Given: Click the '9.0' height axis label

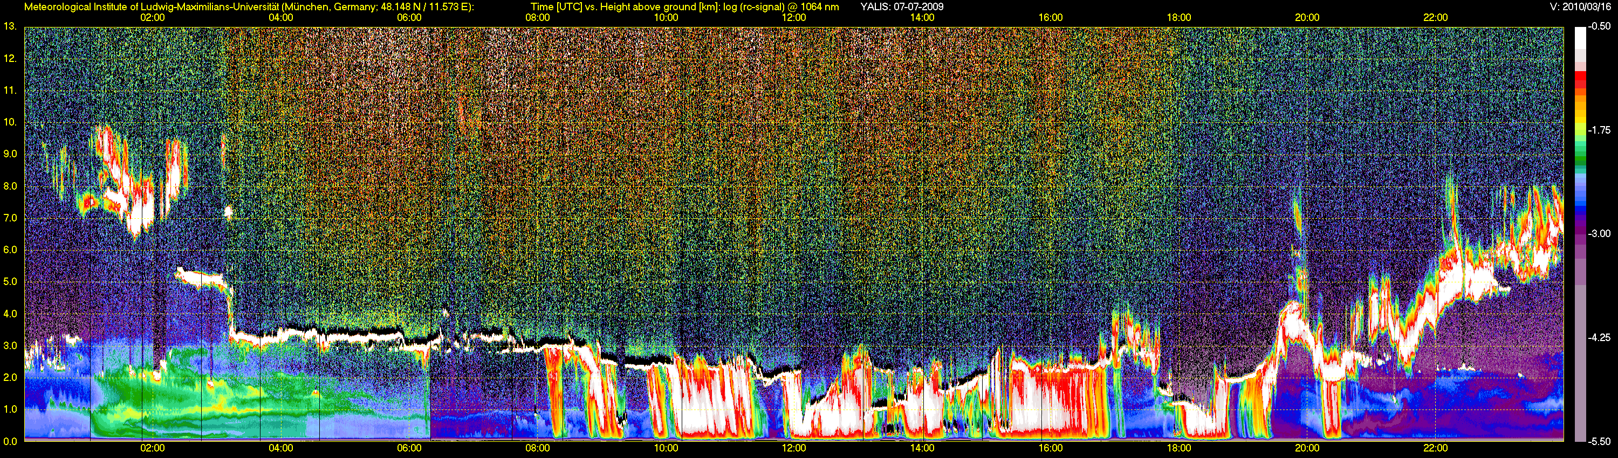Looking at the screenshot, I should pyautogui.click(x=10, y=154).
